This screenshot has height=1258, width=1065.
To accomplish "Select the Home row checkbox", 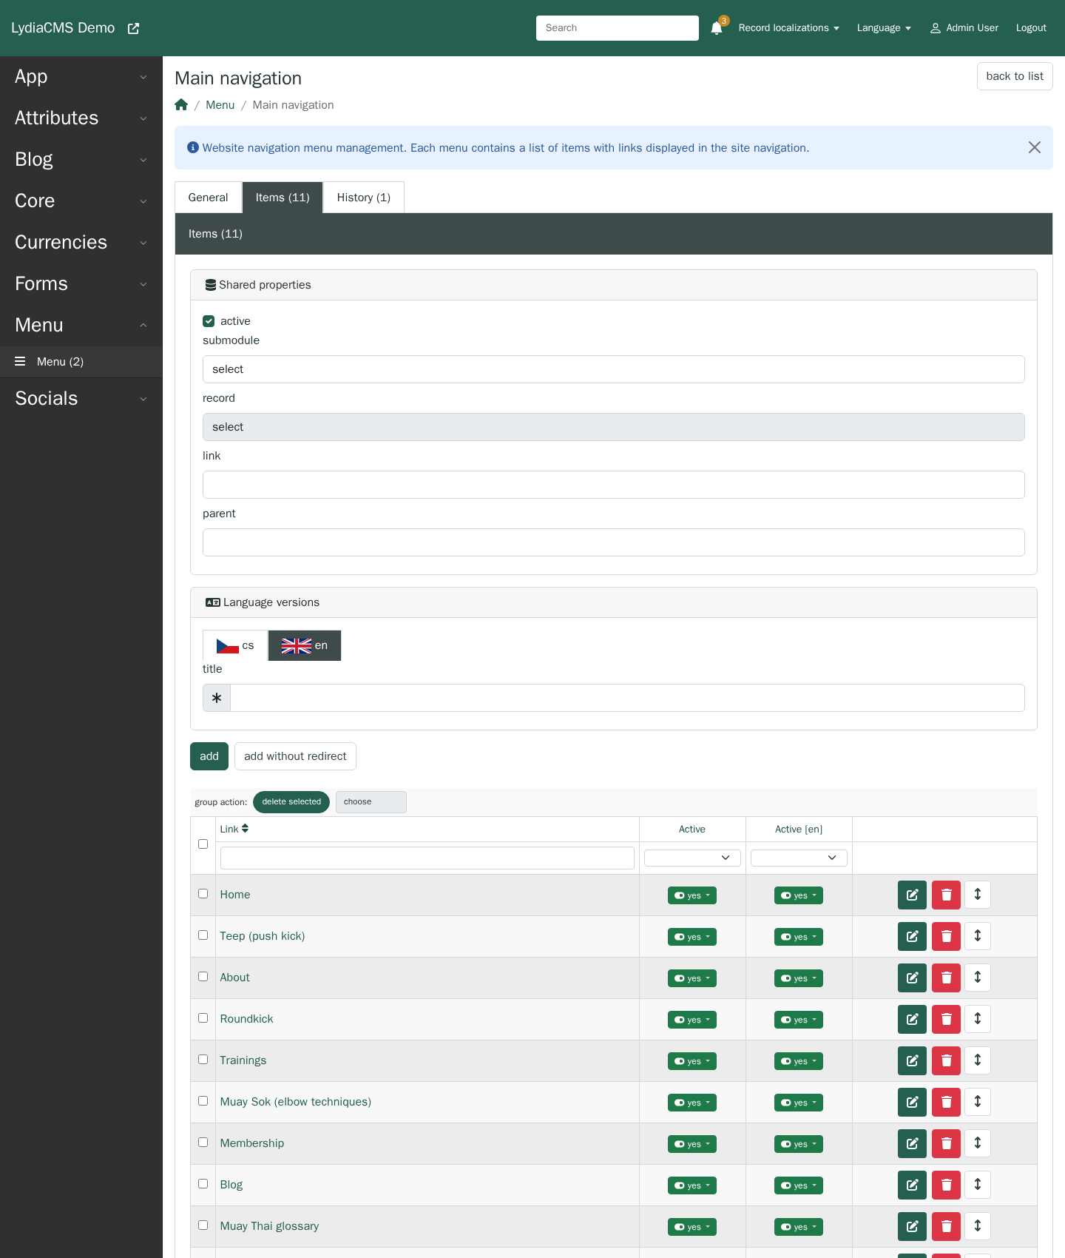I will pyautogui.click(x=203, y=894).
